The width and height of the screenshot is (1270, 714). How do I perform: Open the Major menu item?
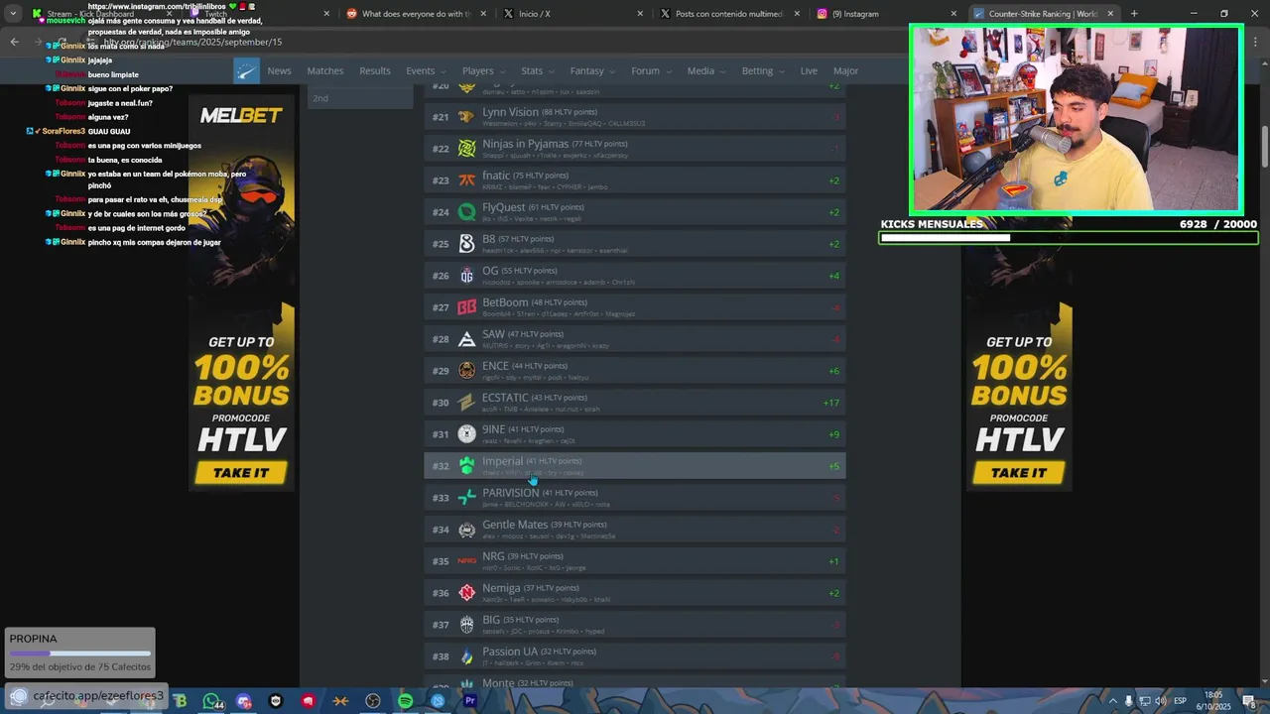tap(845, 71)
